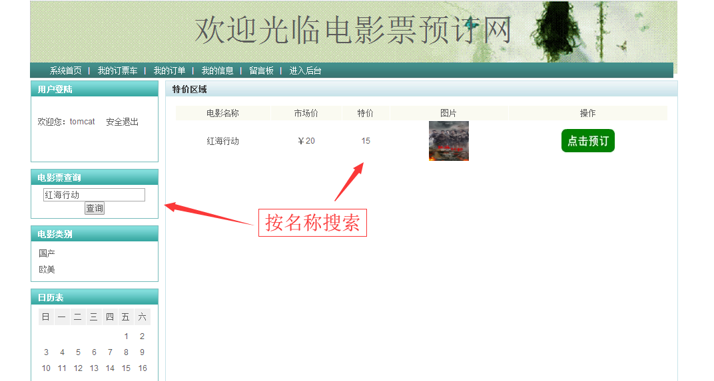This screenshot has width=714, height=381.
Task: Choose the 欧美 movie category
Action: pyautogui.click(x=47, y=269)
